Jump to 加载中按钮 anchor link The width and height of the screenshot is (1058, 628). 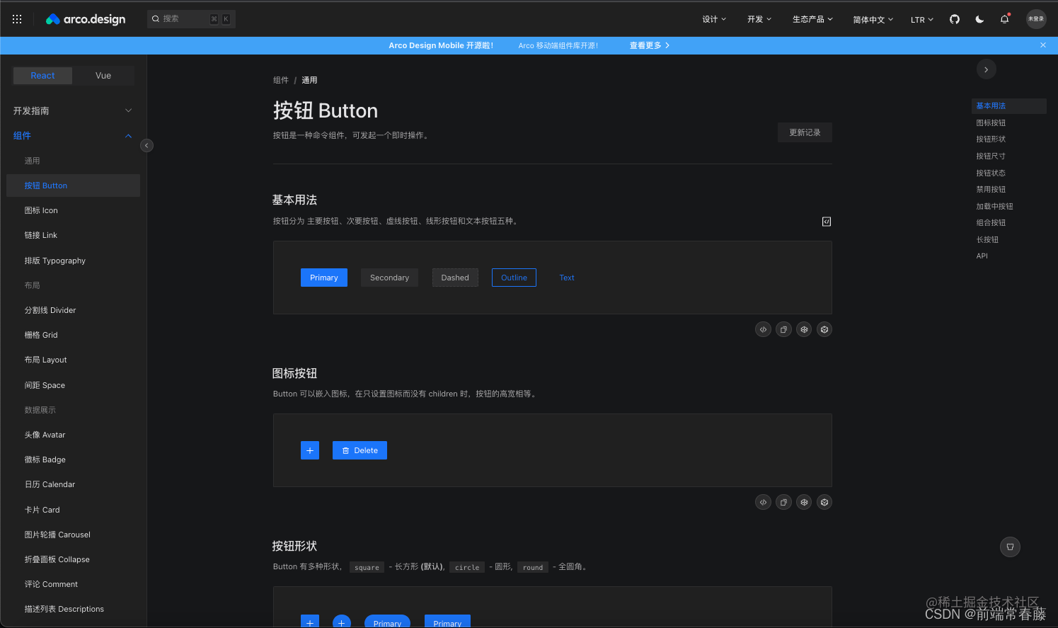coord(994,206)
